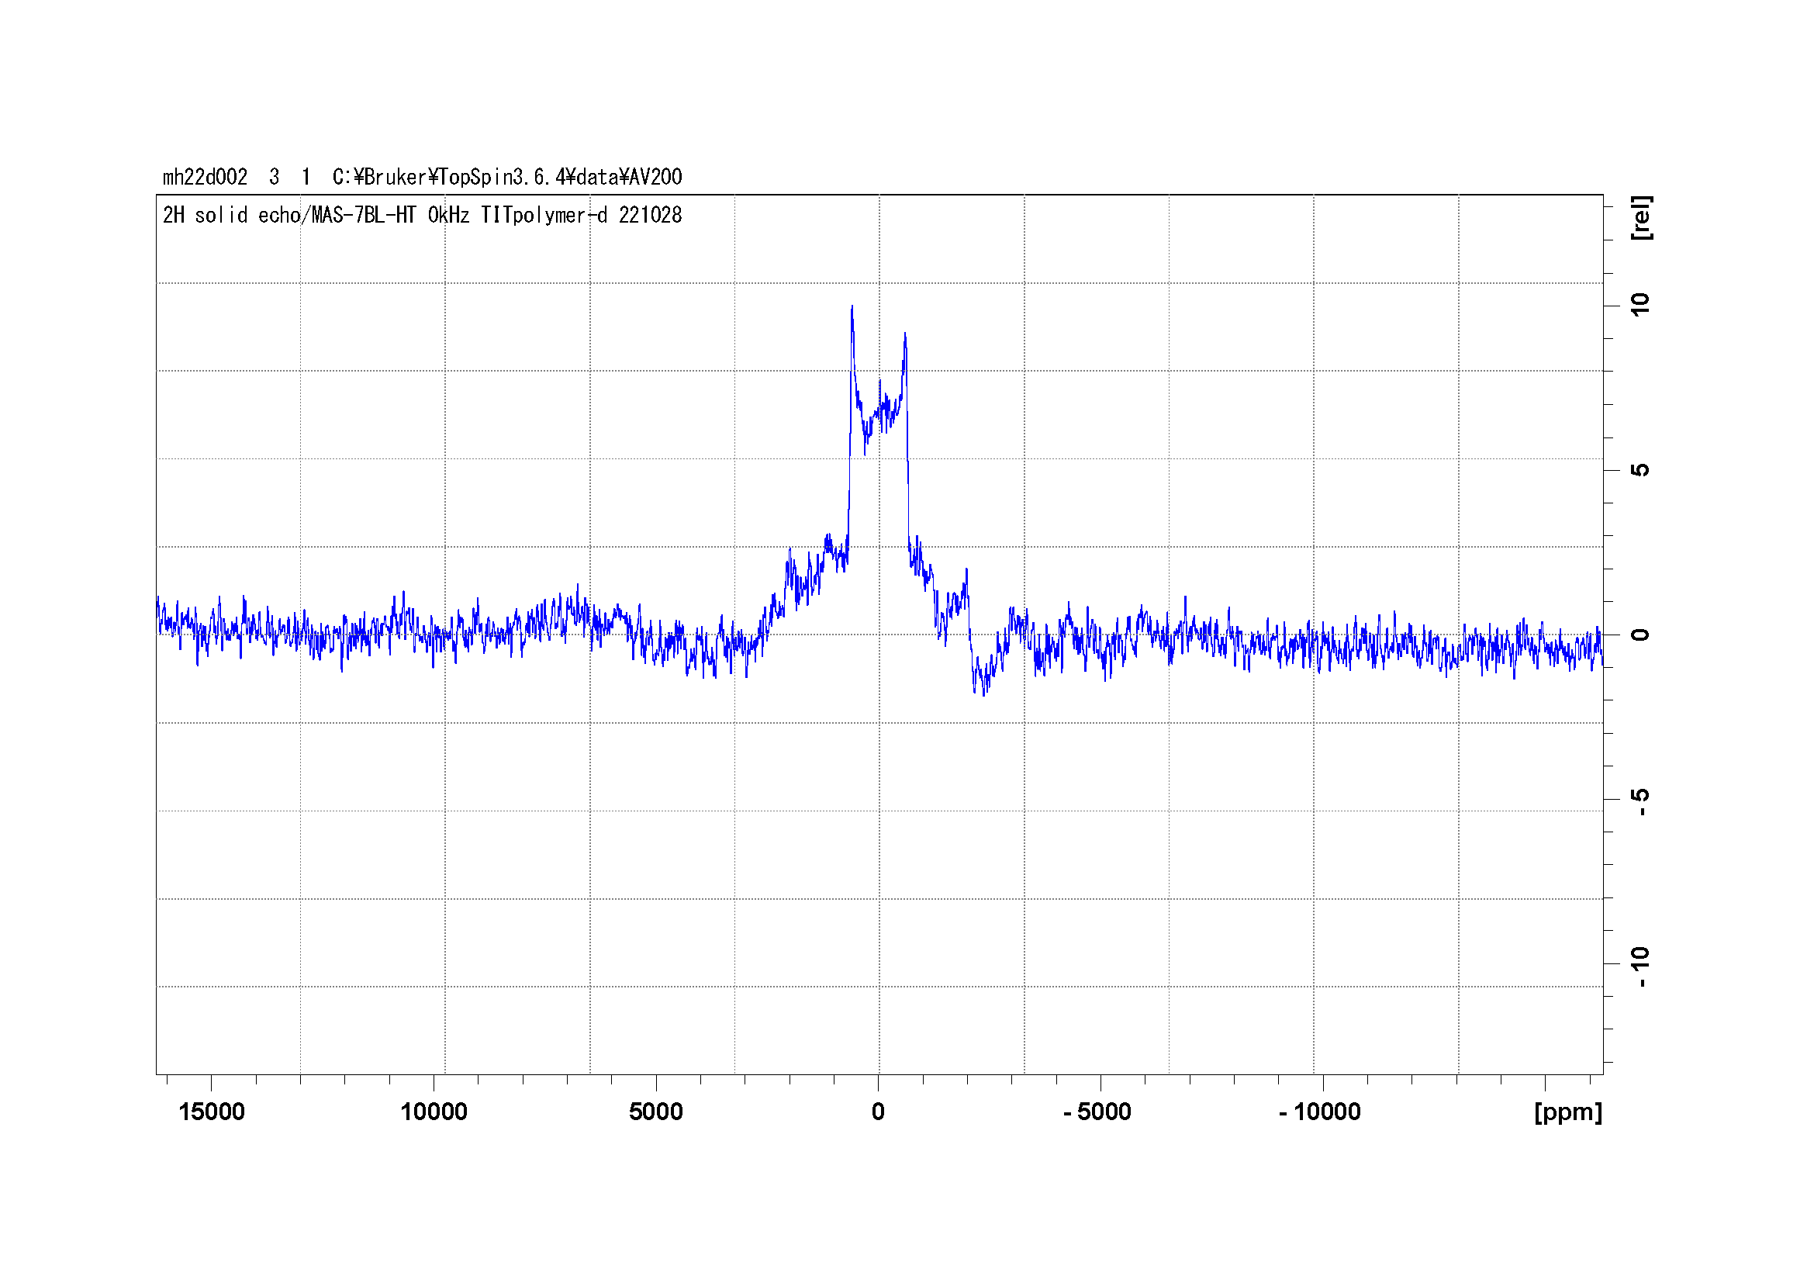Click the y-axis label '5'

pyautogui.click(x=1641, y=470)
